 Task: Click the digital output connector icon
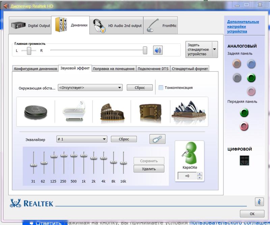[x=244, y=160]
